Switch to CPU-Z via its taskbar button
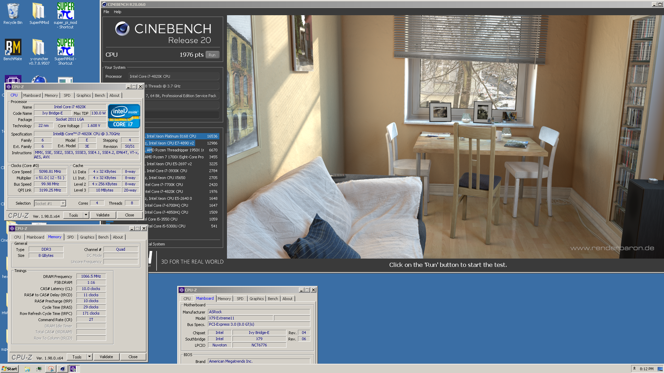Viewport: 664px width, 373px height. pyautogui.click(x=73, y=369)
